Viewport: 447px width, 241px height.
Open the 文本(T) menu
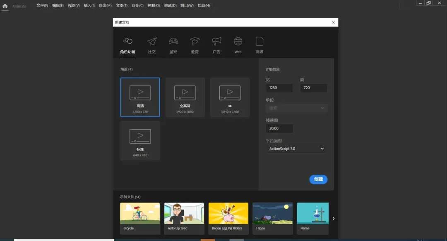(x=121, y=5)
